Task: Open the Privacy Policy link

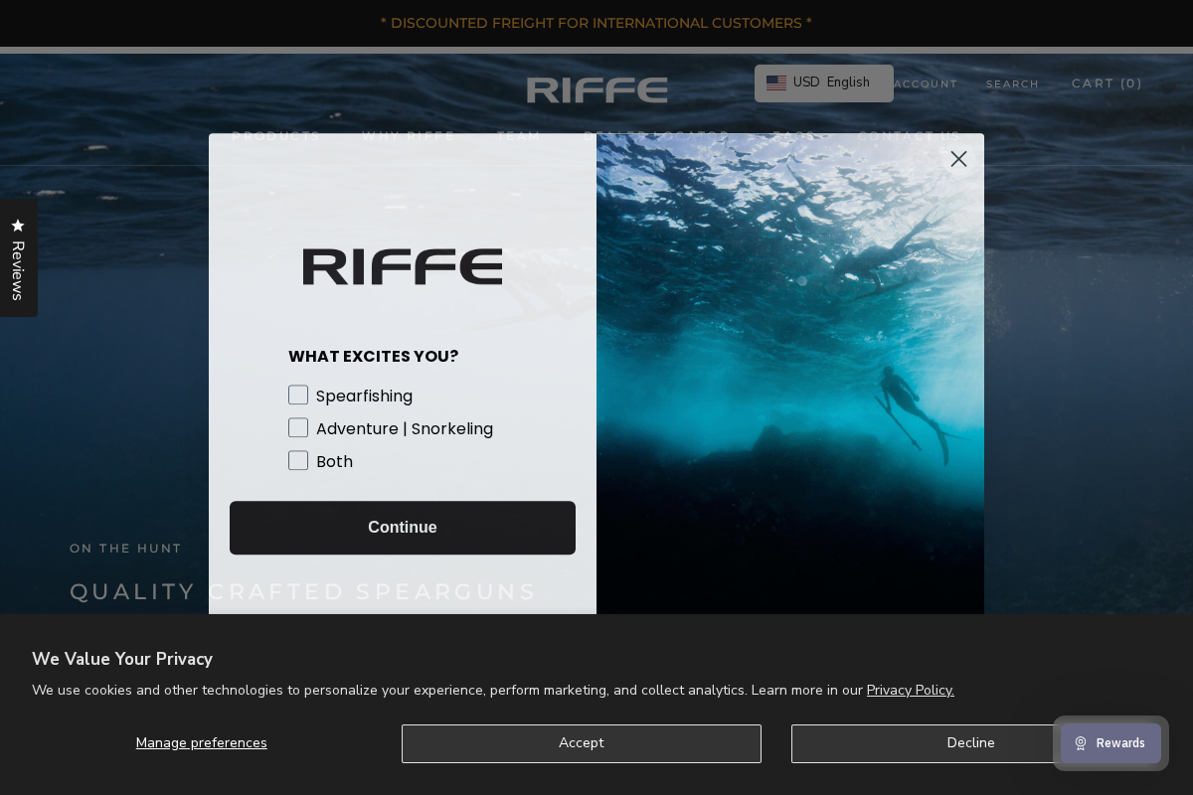Action: click(910, 690)
